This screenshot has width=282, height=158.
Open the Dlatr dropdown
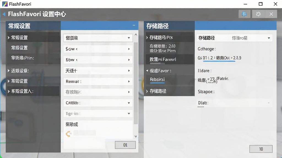pyautogui.click(x=235, y=103)
